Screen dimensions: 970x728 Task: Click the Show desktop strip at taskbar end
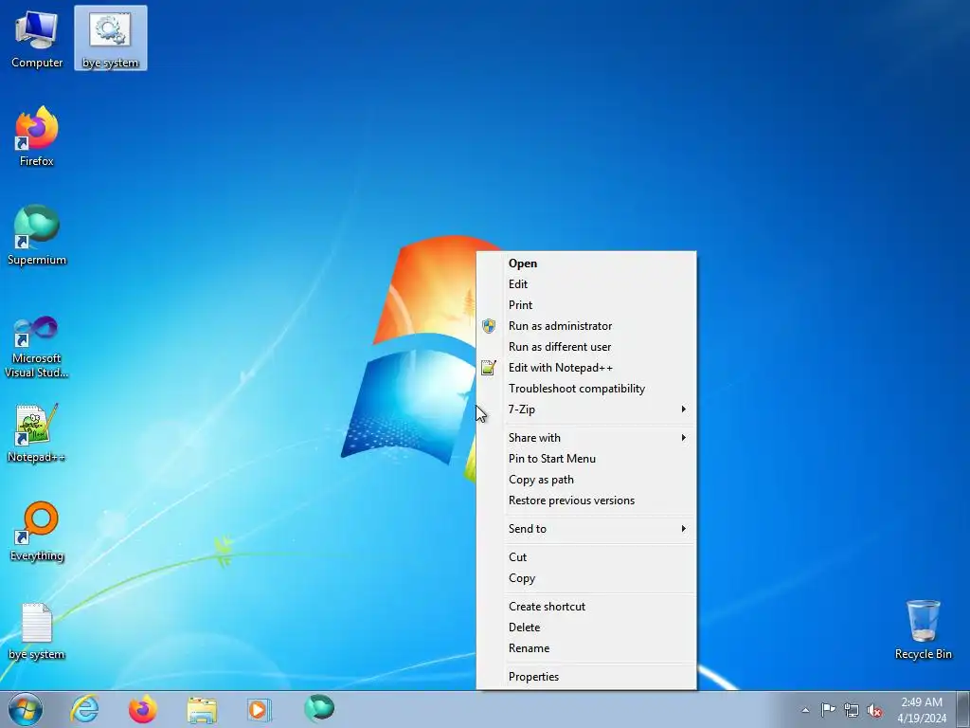tap(964, 709)
